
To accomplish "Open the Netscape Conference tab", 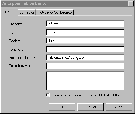I will coord(55,12).
